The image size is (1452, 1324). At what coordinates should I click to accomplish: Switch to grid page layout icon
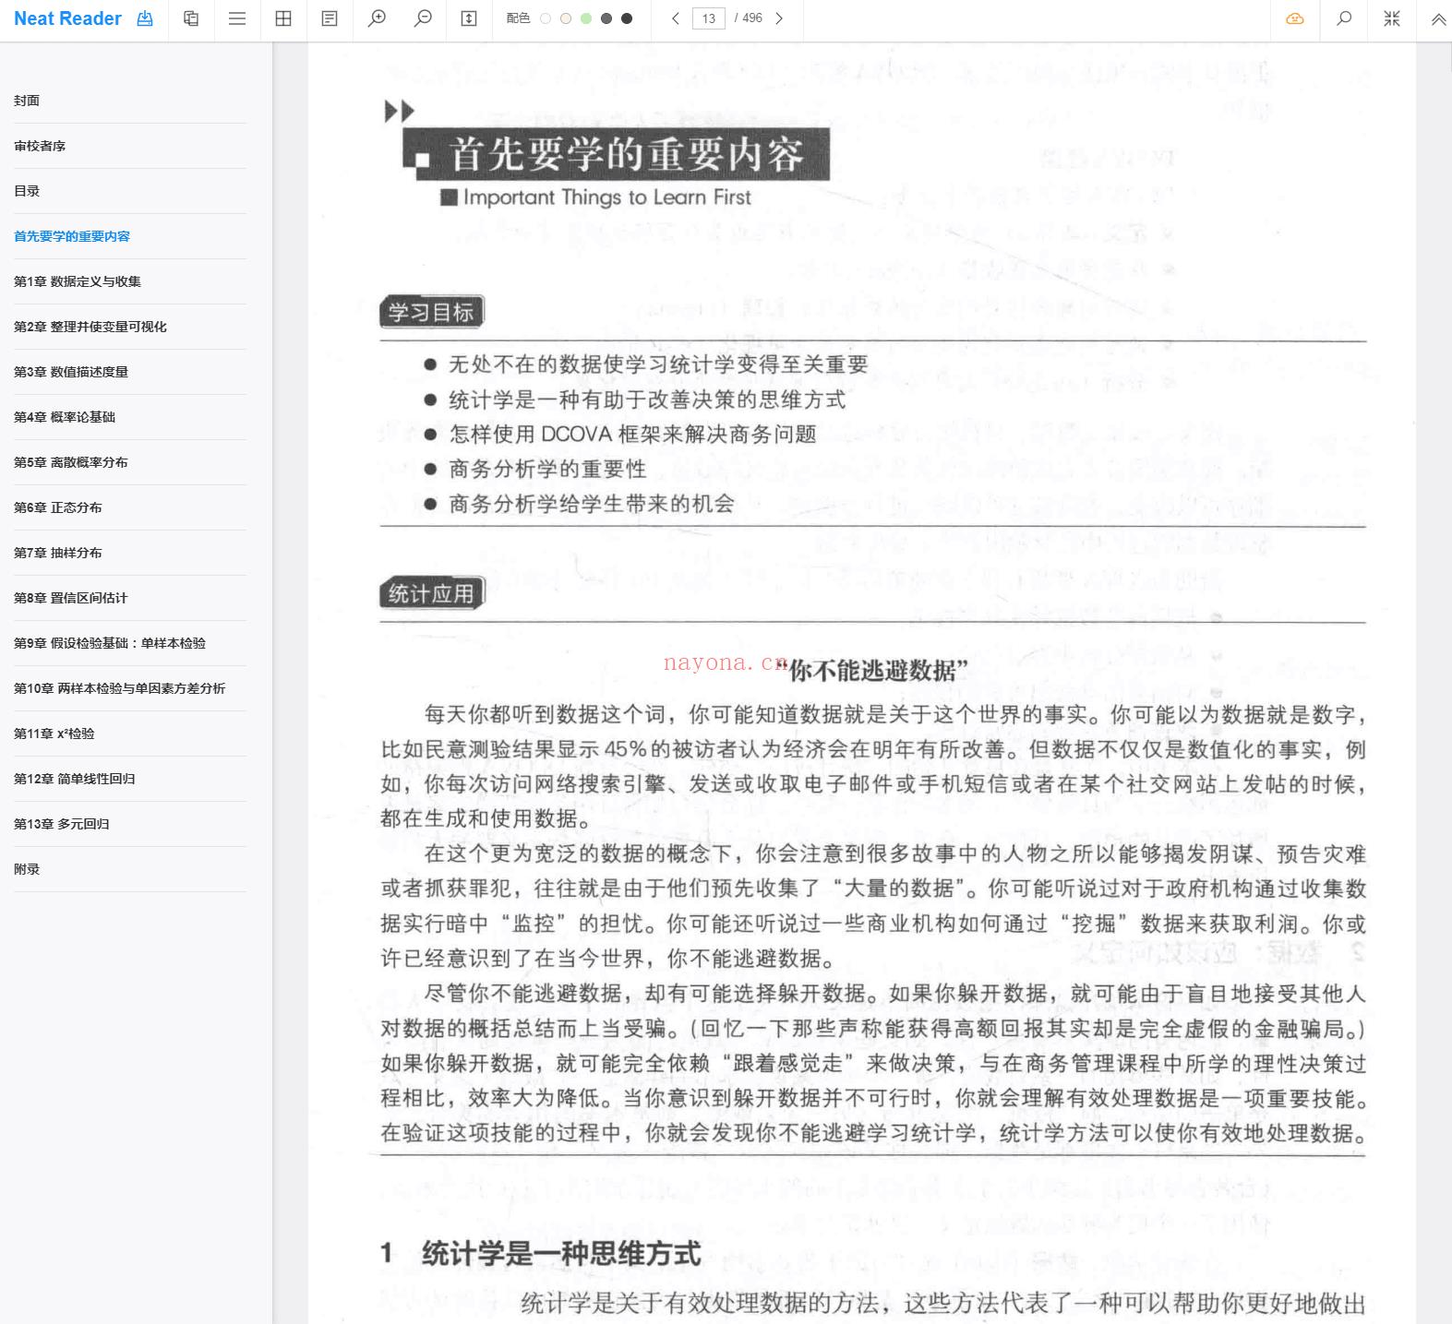click(x=283, y=18)
